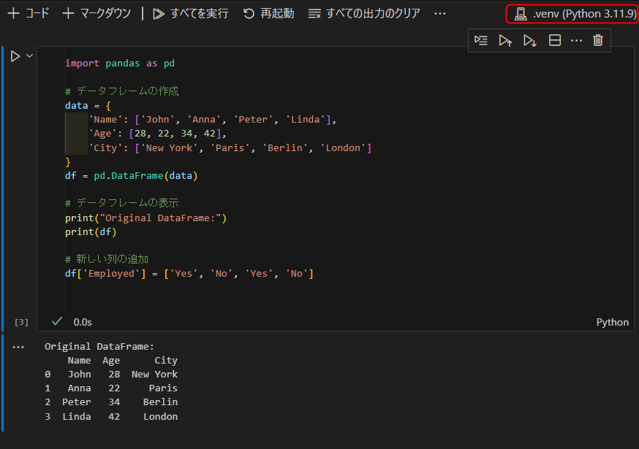Click the # データフレームの作成 comment
Screen dimensions: 639x449
[x=122, y=91]
